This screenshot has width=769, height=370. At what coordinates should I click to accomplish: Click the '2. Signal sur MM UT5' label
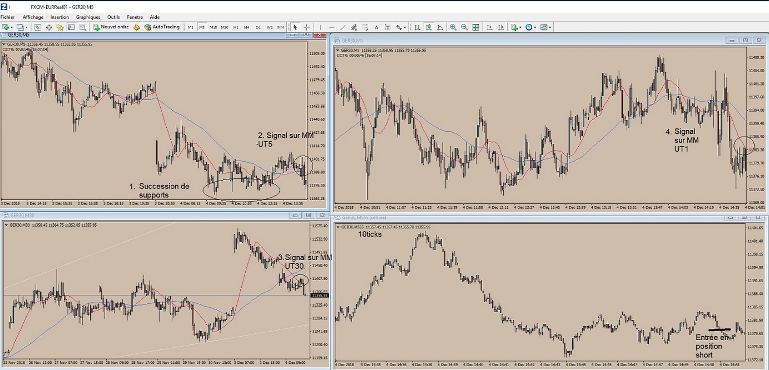click(x=285, y=139)
